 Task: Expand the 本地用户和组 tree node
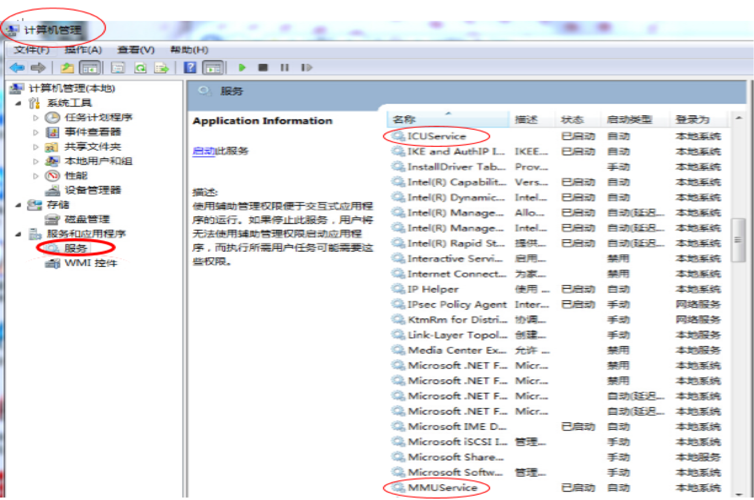36,161
